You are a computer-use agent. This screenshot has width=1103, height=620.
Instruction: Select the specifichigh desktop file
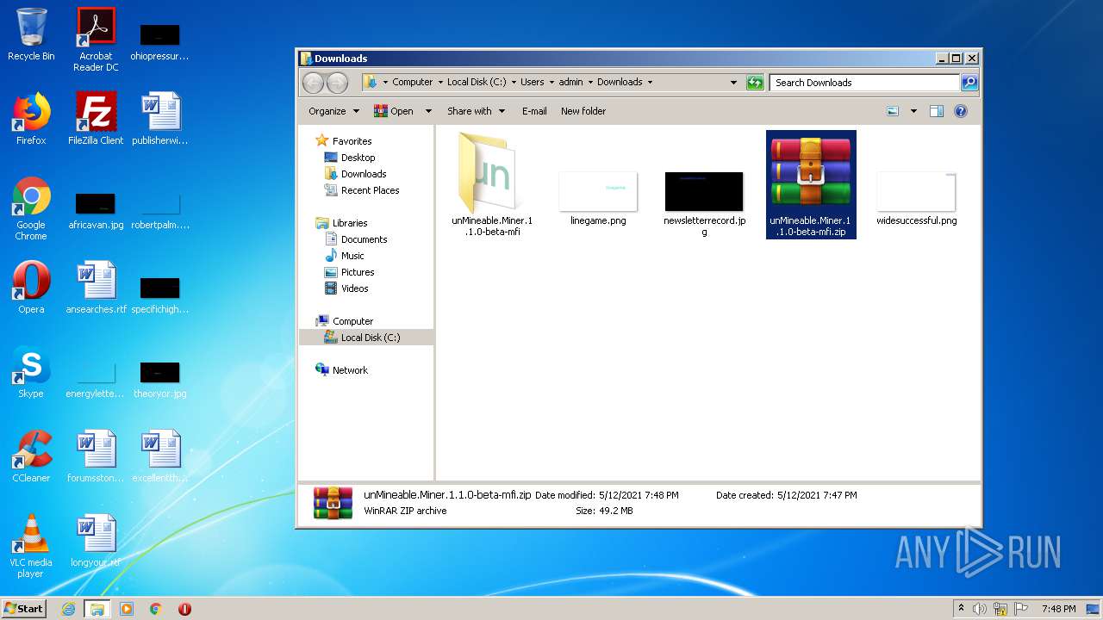[160, 296]
